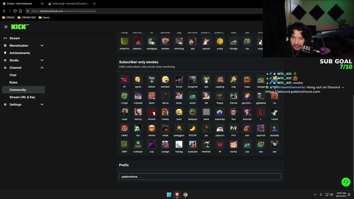
Task: Click the red 'W' emote
Action: point(220,145)
